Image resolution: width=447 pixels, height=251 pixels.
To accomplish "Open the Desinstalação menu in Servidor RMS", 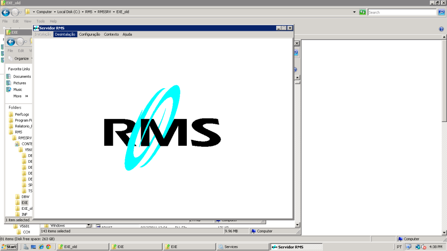I will coord(65,34).
